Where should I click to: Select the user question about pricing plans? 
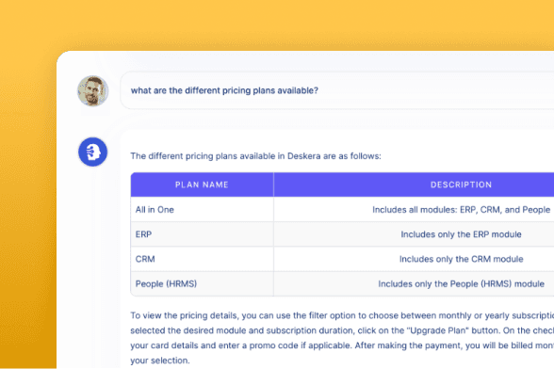click(x=224, y=90)
